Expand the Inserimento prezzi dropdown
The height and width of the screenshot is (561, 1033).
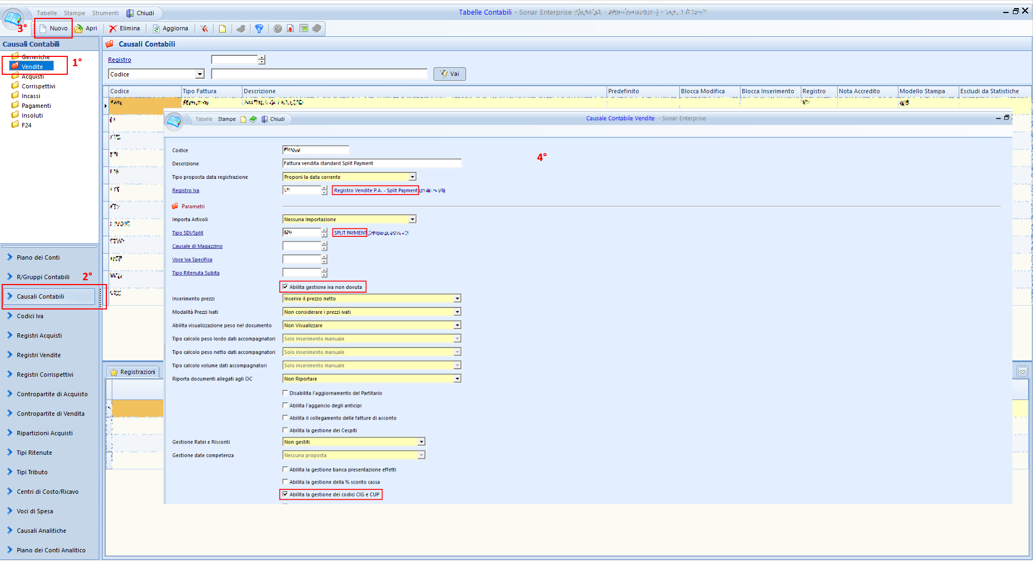(x=457, y=299)
